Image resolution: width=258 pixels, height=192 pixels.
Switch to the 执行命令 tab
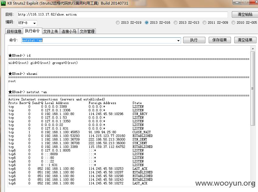(x=33, y=31)
